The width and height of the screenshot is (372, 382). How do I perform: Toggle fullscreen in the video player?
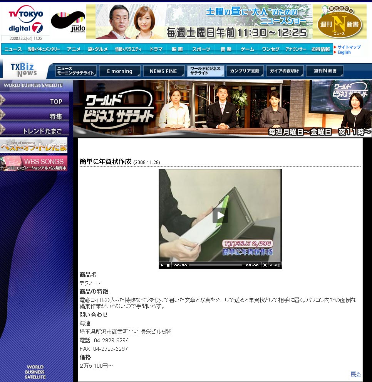click(265, 265)
